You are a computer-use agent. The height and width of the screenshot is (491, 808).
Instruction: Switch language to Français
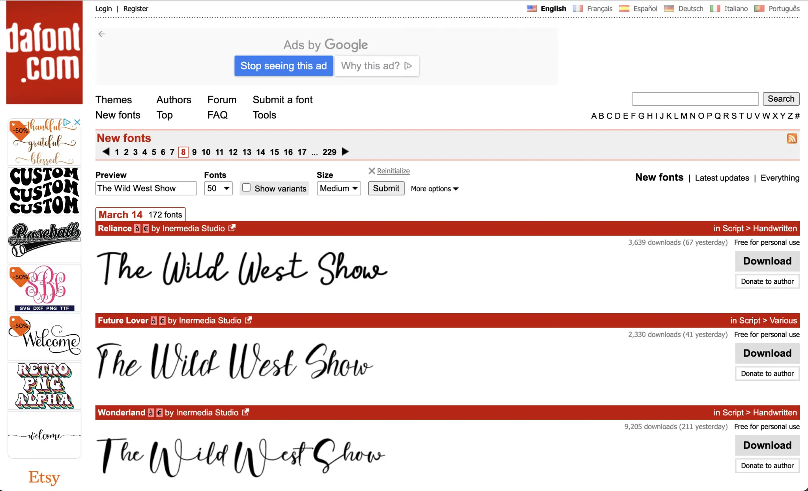coord(599,8)
